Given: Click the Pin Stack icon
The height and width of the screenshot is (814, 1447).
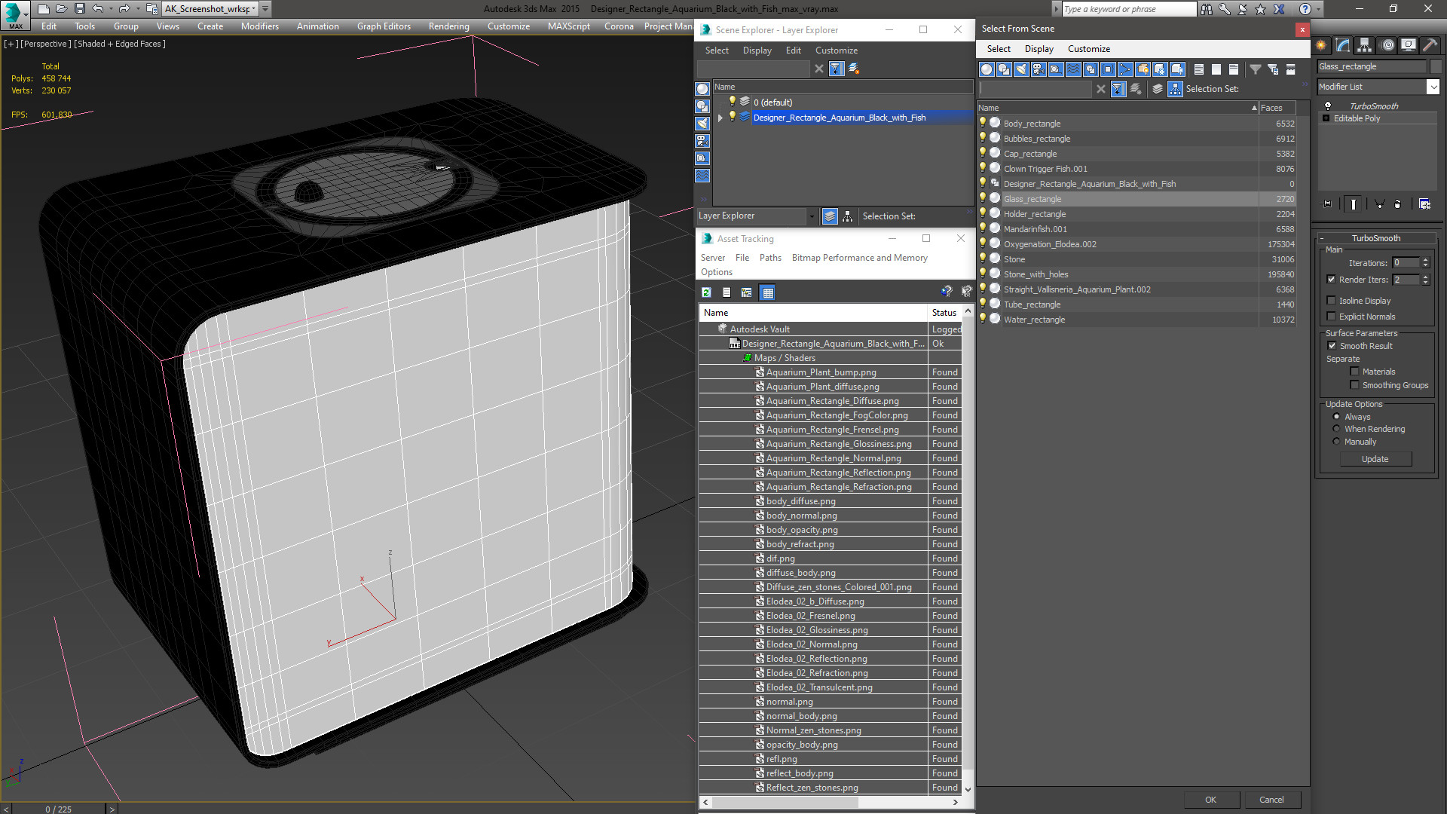Looking at the screenshot, I should point(1327,204).
